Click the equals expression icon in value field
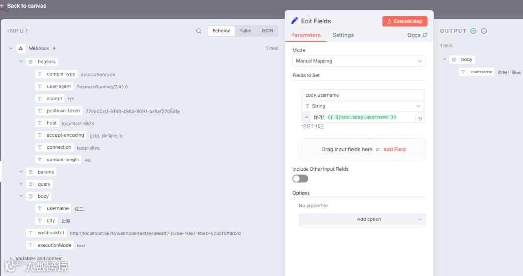Screen dimensions: 523x276 tap(306, 117)
